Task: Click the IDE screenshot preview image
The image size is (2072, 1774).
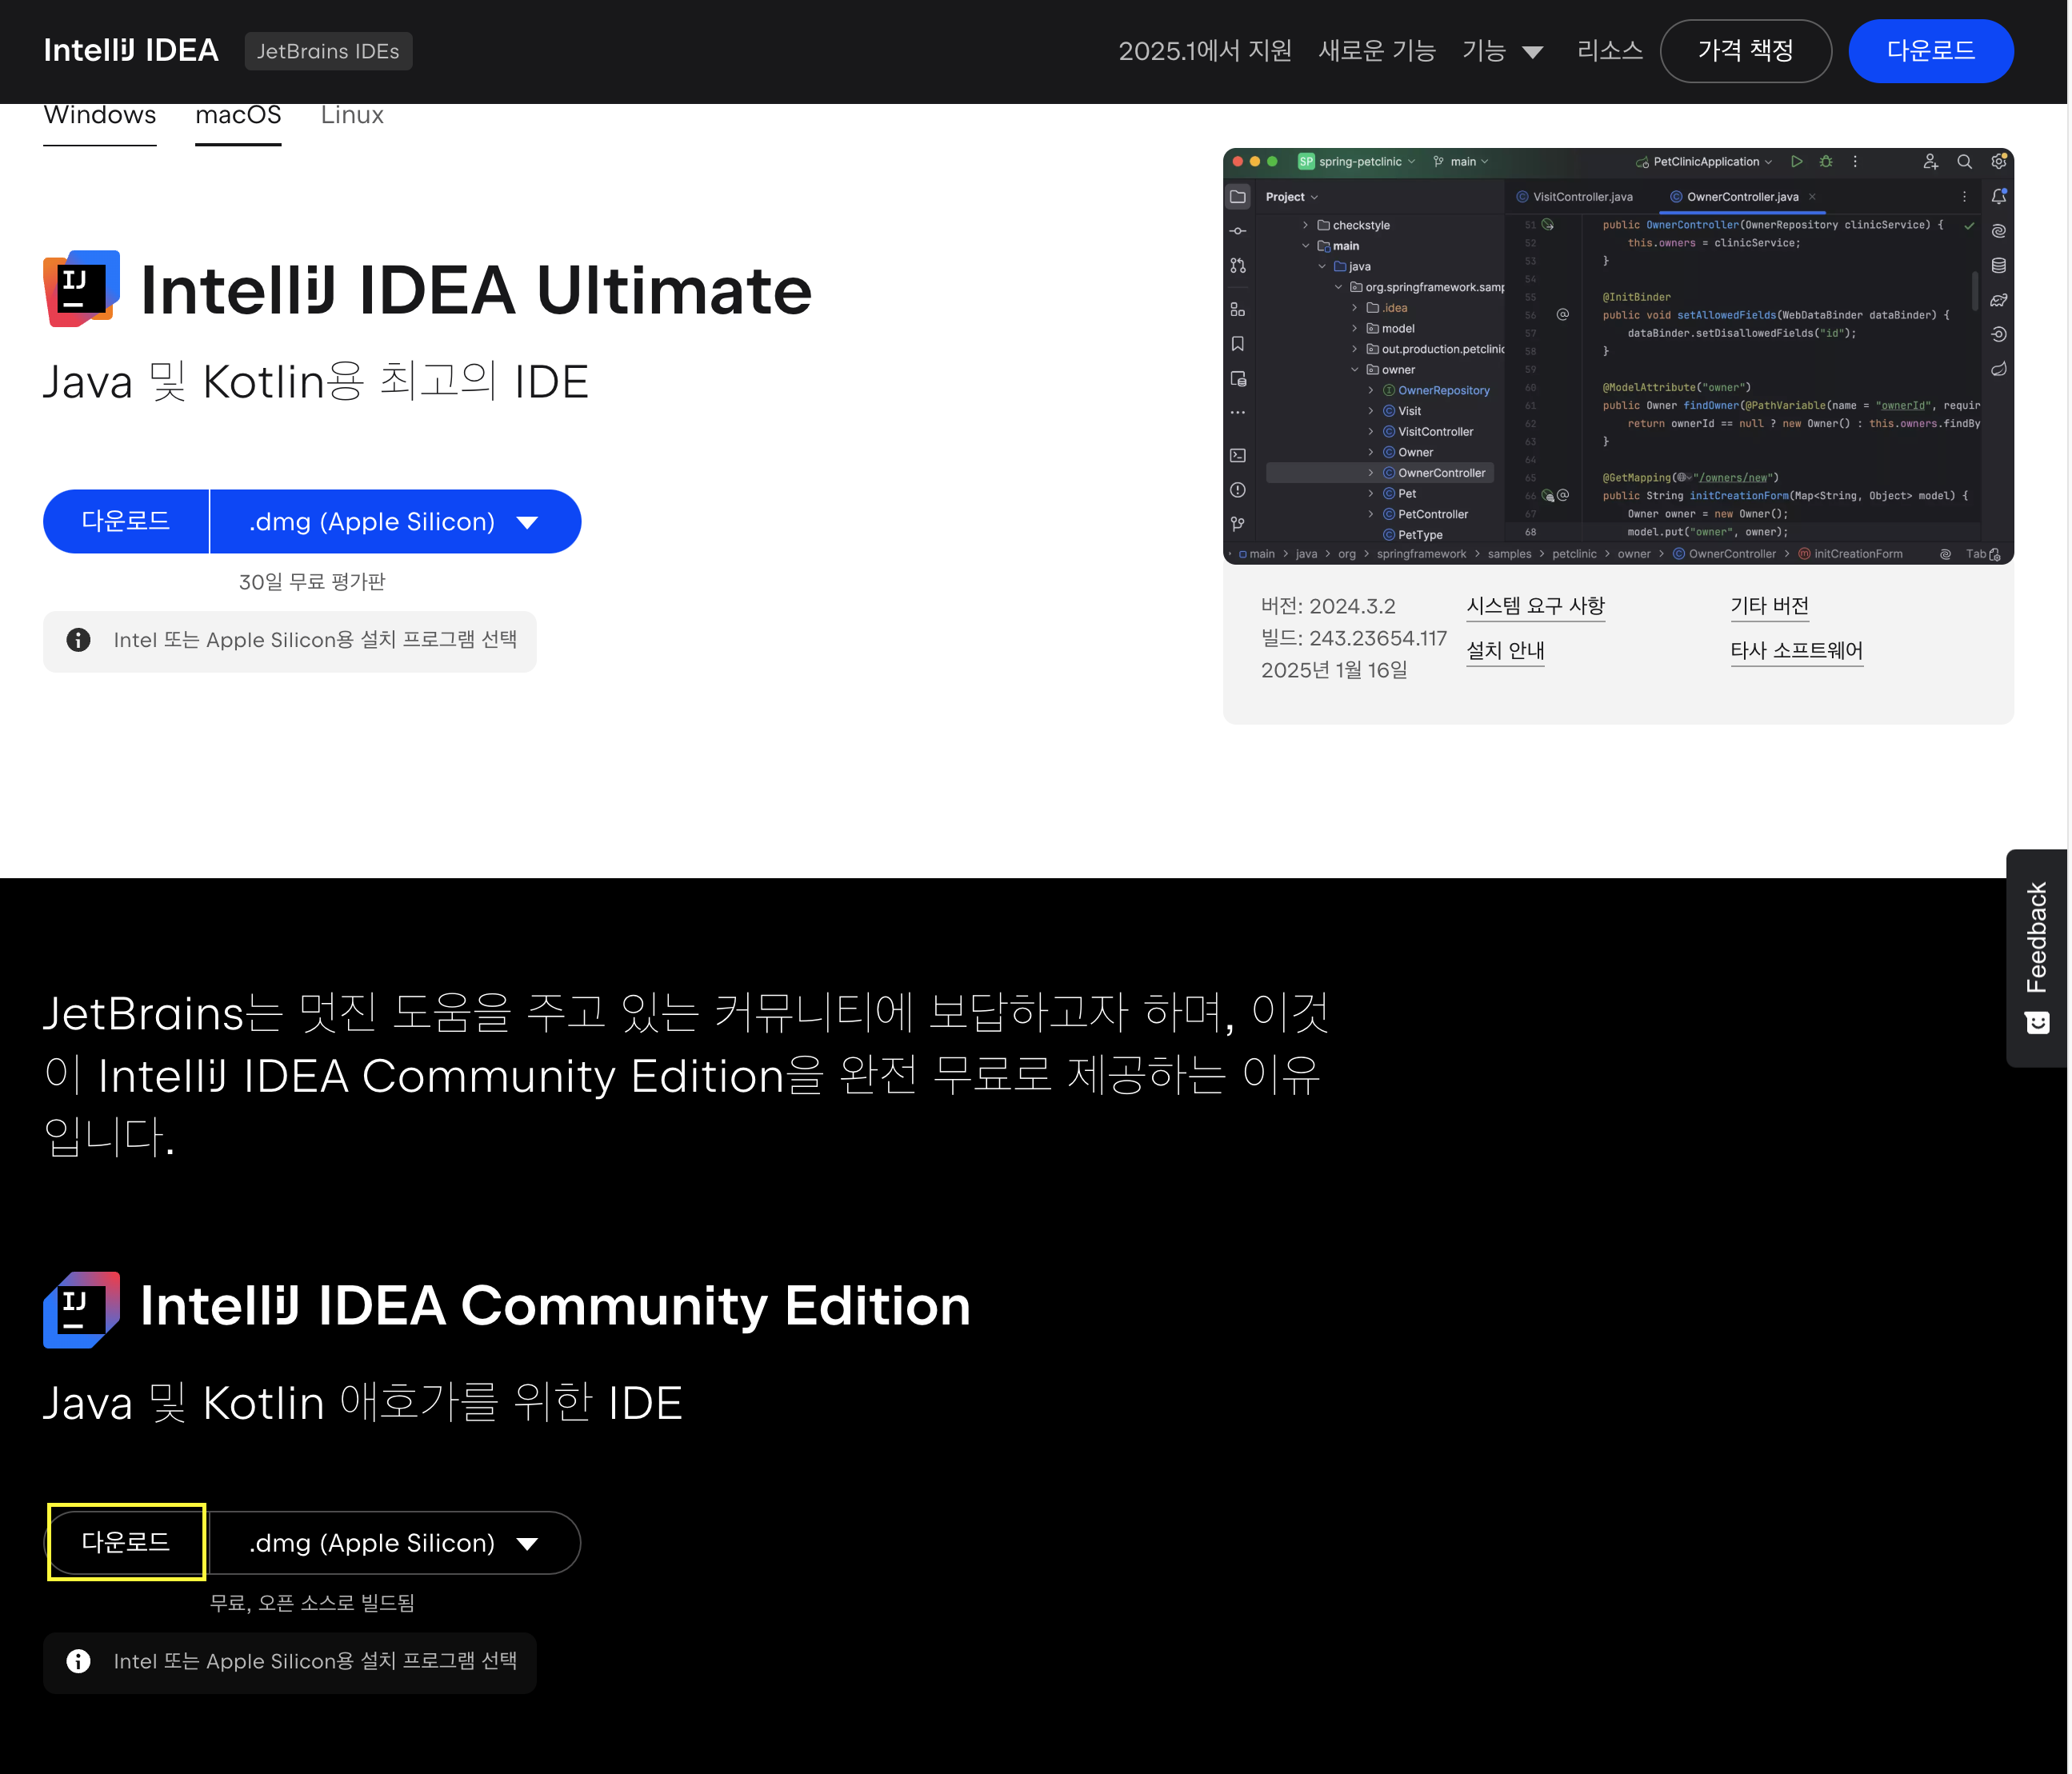Action: [x=1618, y=356]
